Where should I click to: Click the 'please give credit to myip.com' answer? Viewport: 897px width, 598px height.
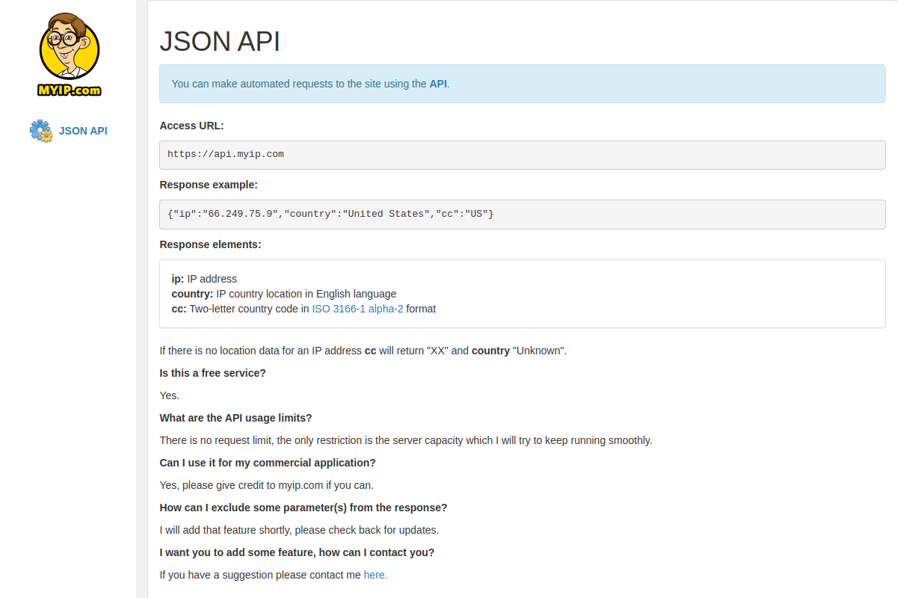coord(267,485)
